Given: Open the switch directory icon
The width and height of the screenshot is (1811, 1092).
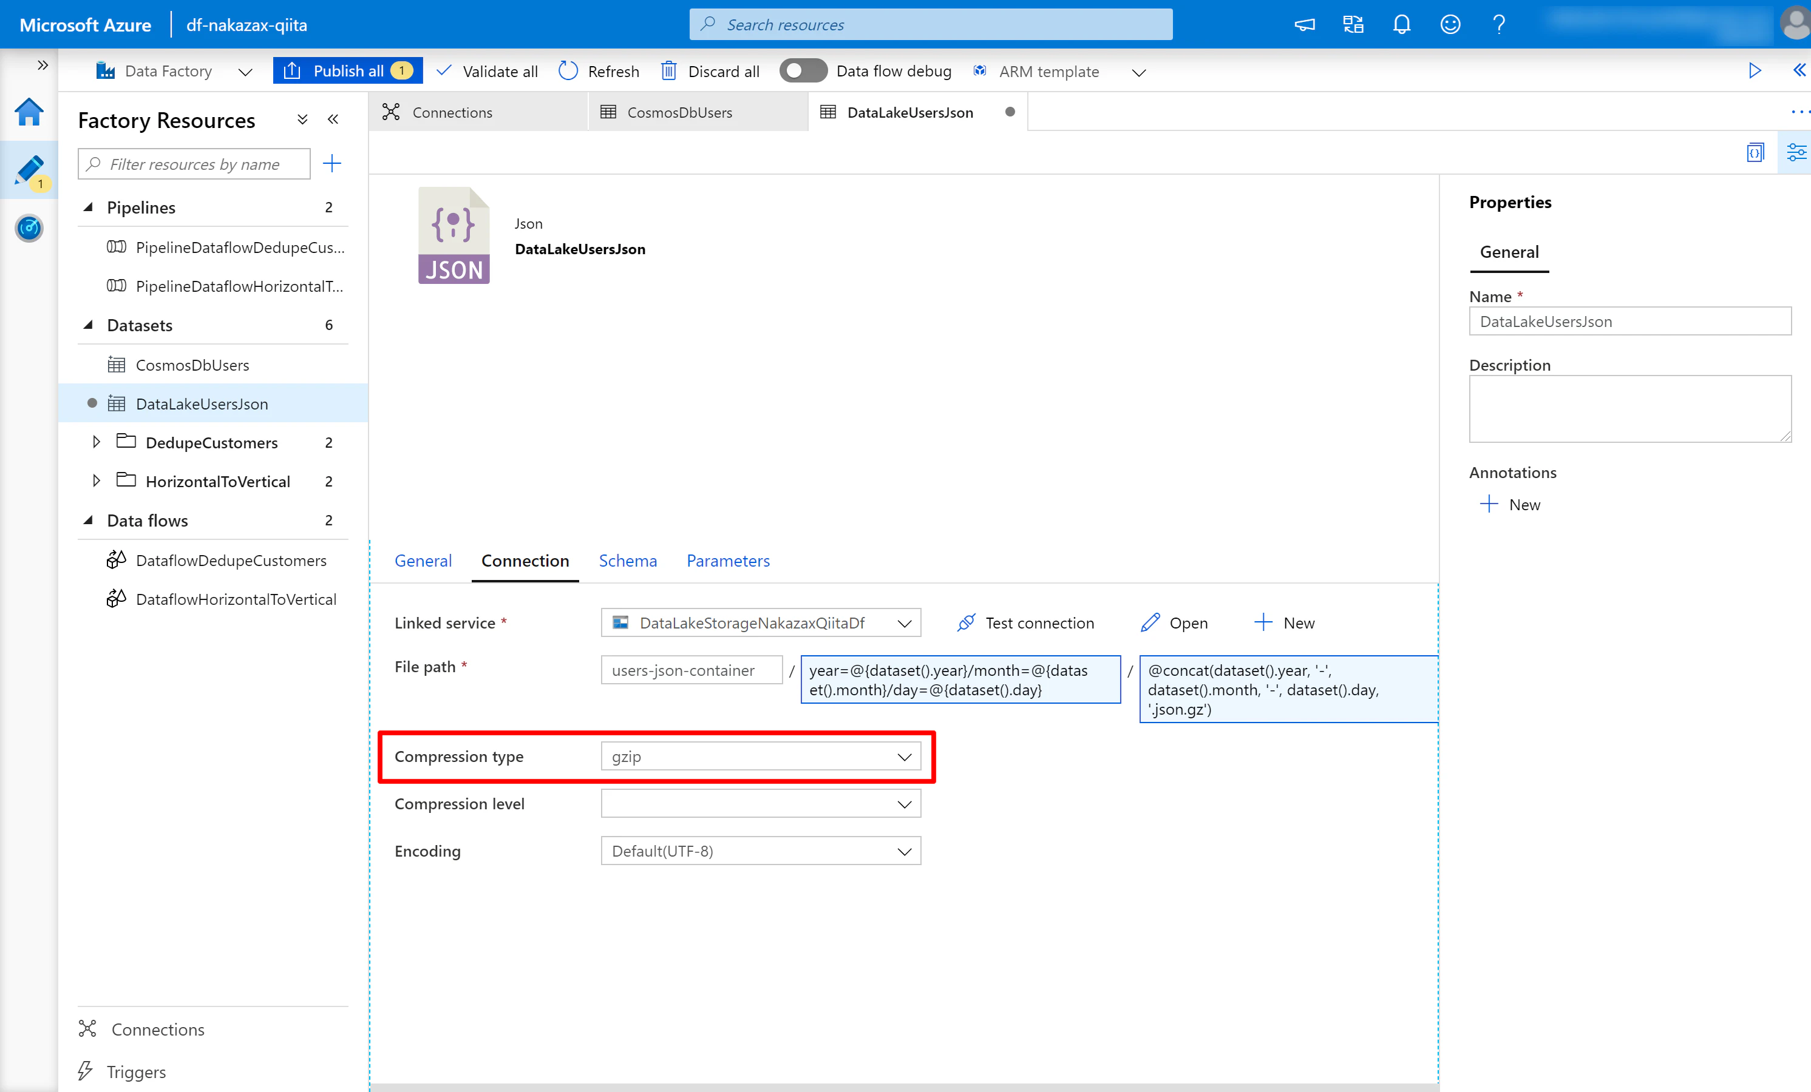Looking at the screenshot, I should 1353,25.
